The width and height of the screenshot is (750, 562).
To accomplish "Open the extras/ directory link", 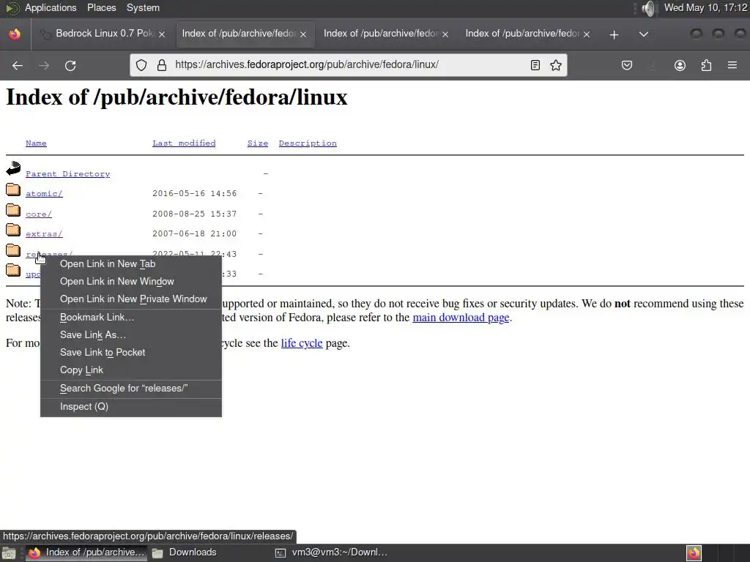I will (44, 233).
